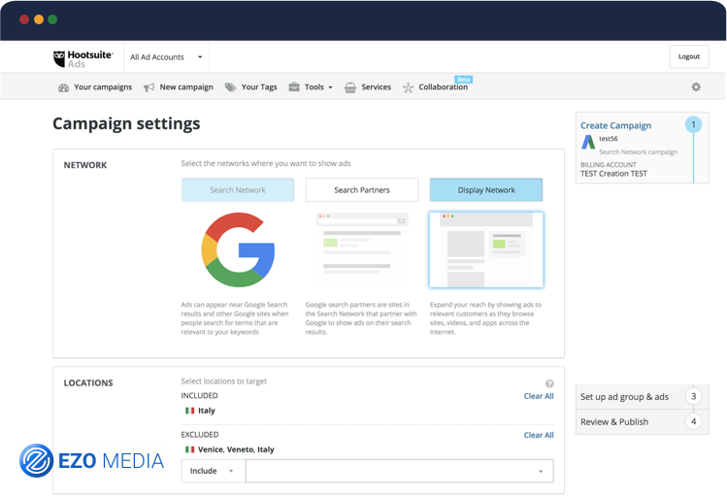Screen dimensions: 727x498
Task: Click step number 4 circle
Action: coord(694,421)
